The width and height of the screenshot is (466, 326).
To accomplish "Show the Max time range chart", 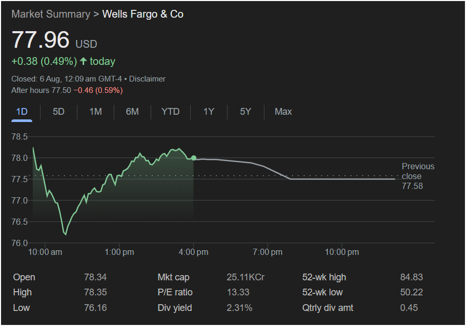I will click(283, 112).
